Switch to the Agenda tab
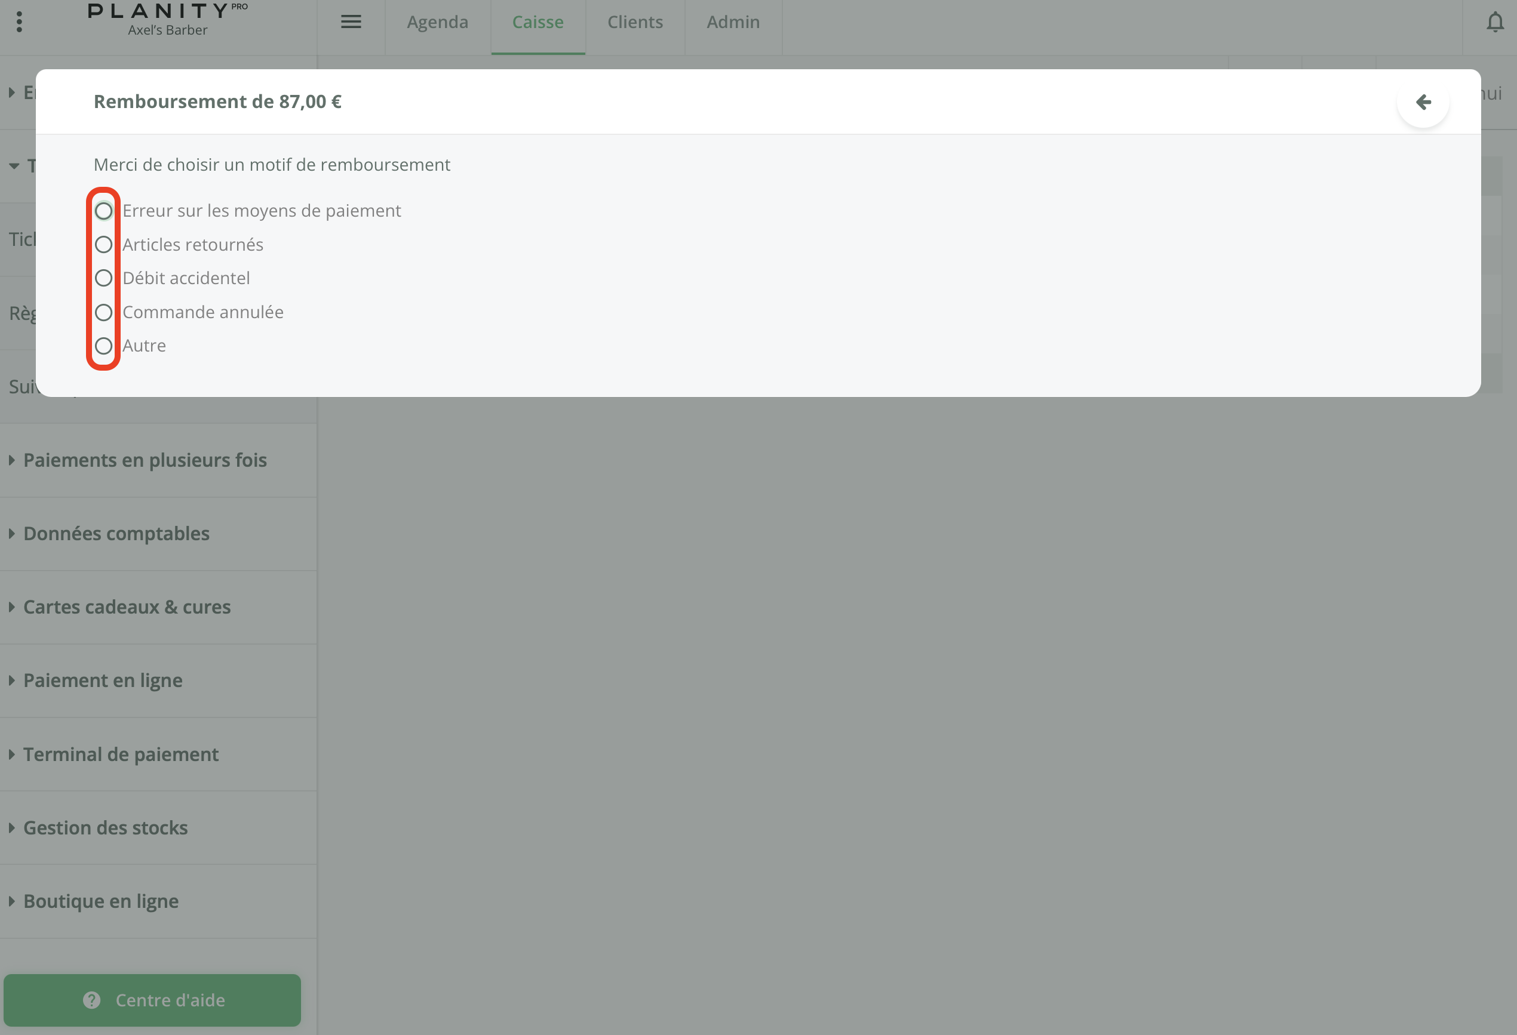The width and height of the screenshot is (1517, 1035). coord(437,22)
